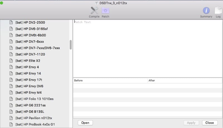Pick the HP ProBook 4x0s G1 patch

(35, 124)
